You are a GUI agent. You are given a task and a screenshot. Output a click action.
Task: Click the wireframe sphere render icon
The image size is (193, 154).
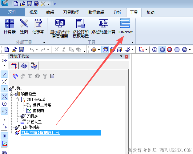coord(155,50)
